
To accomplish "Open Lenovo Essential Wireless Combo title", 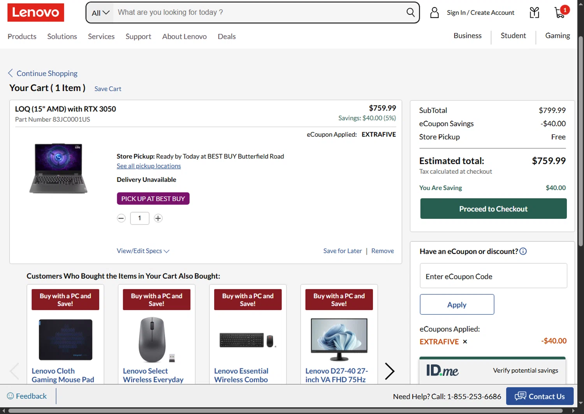I will pos(241,375).
